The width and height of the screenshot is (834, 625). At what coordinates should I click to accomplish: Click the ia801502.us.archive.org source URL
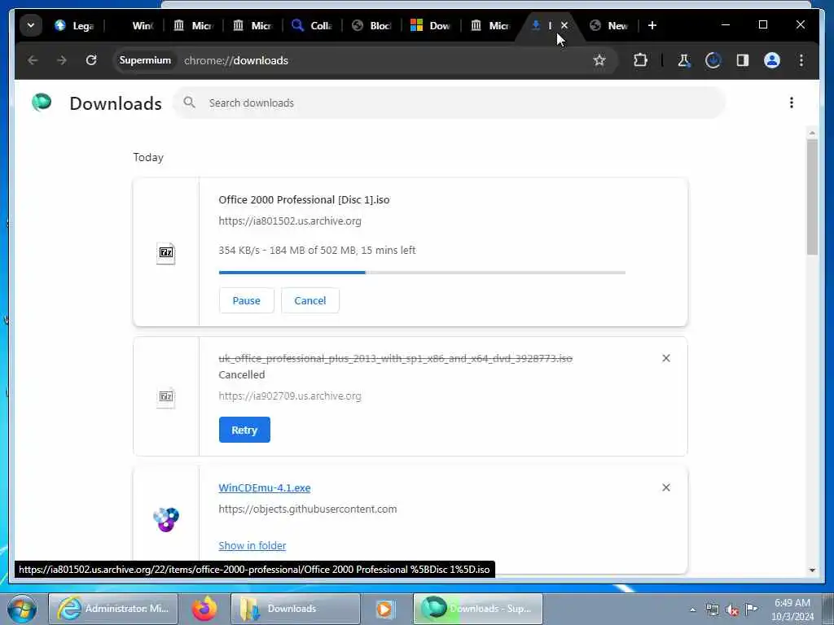point(290,221)
